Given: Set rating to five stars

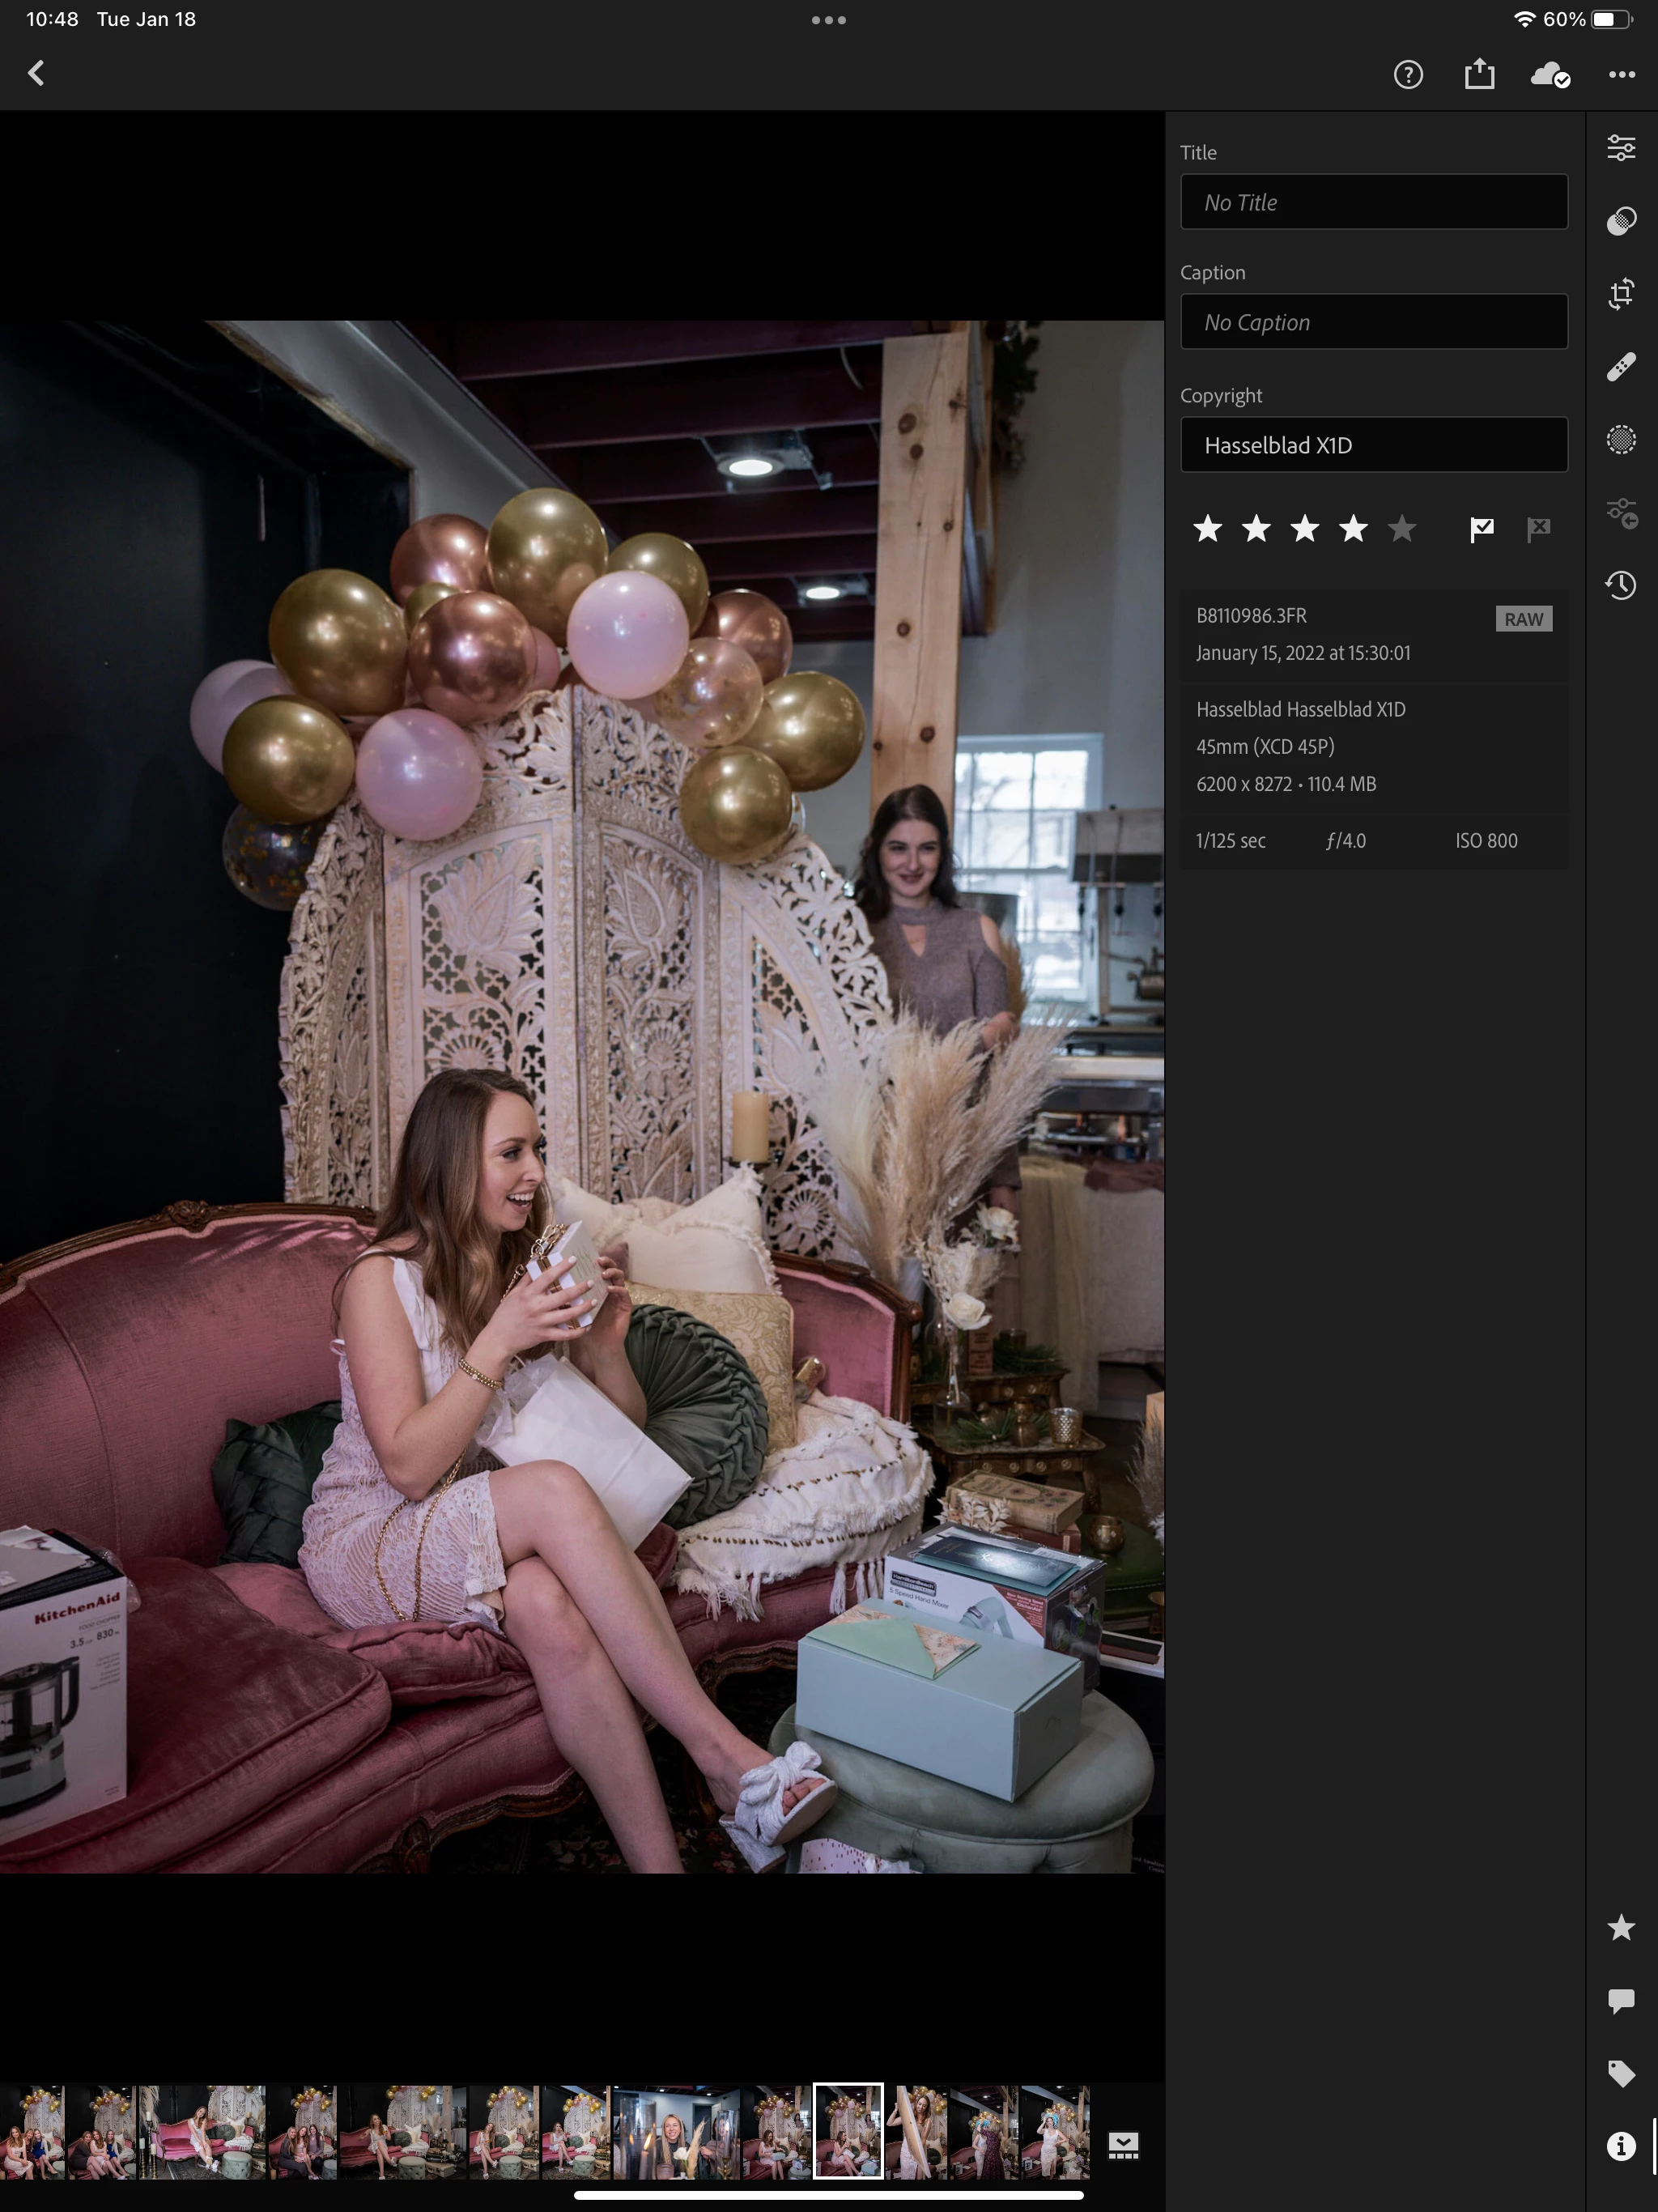Looking at the screenshot, I should click(x=1402, y=529).
